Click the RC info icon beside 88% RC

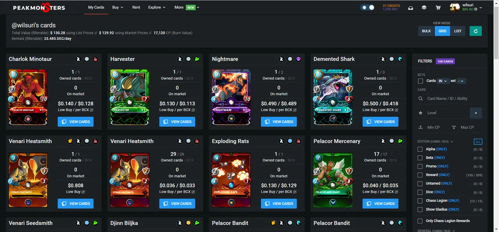click(476, 9)
